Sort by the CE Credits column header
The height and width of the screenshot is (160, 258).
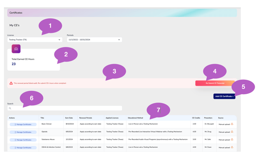pos(196,118)
